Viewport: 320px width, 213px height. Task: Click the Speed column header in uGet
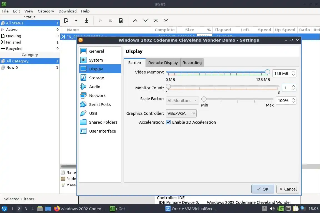[x=262, y=30]
